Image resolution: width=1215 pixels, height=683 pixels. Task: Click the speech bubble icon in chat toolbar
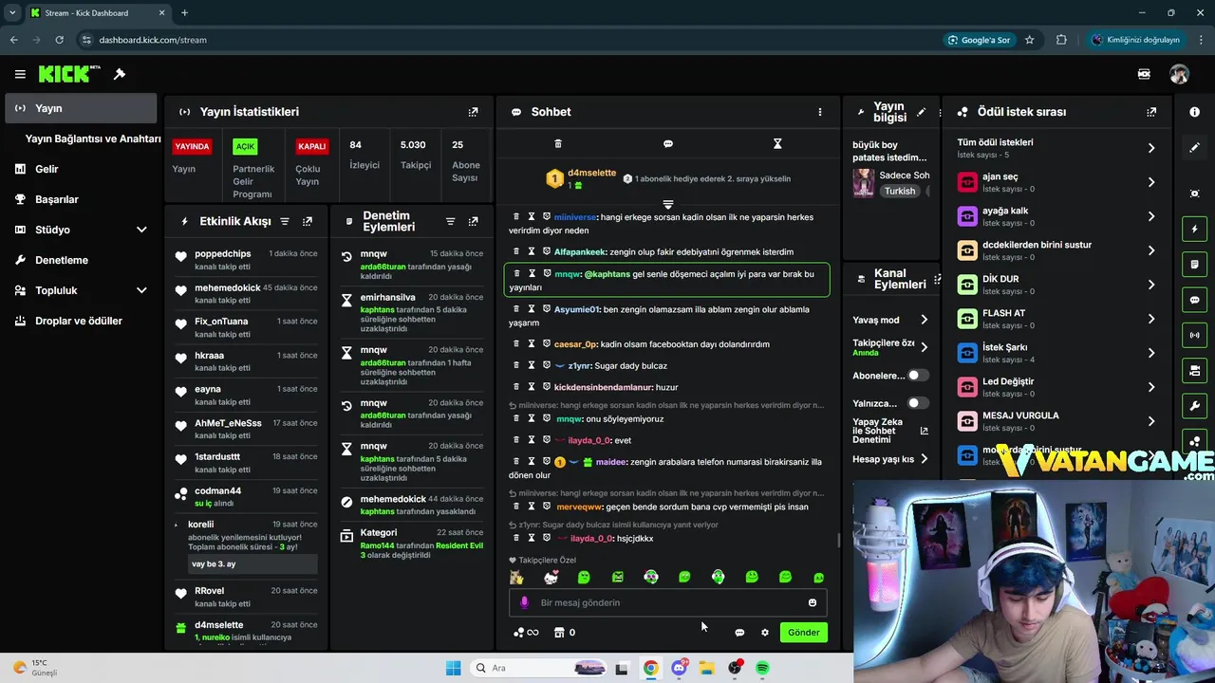coord(668,143)
